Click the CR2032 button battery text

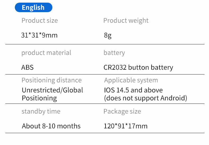pyautogui.click(x=138, y=67)
